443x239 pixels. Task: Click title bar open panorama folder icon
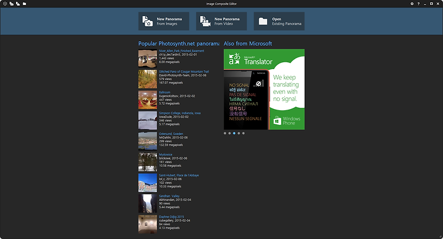click(x=24, y=4)
